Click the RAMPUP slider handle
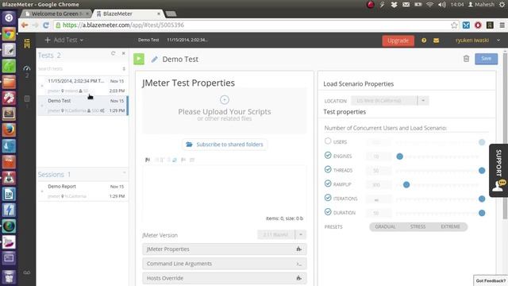Viewport: 508px width, 286px height. (406, 185)
